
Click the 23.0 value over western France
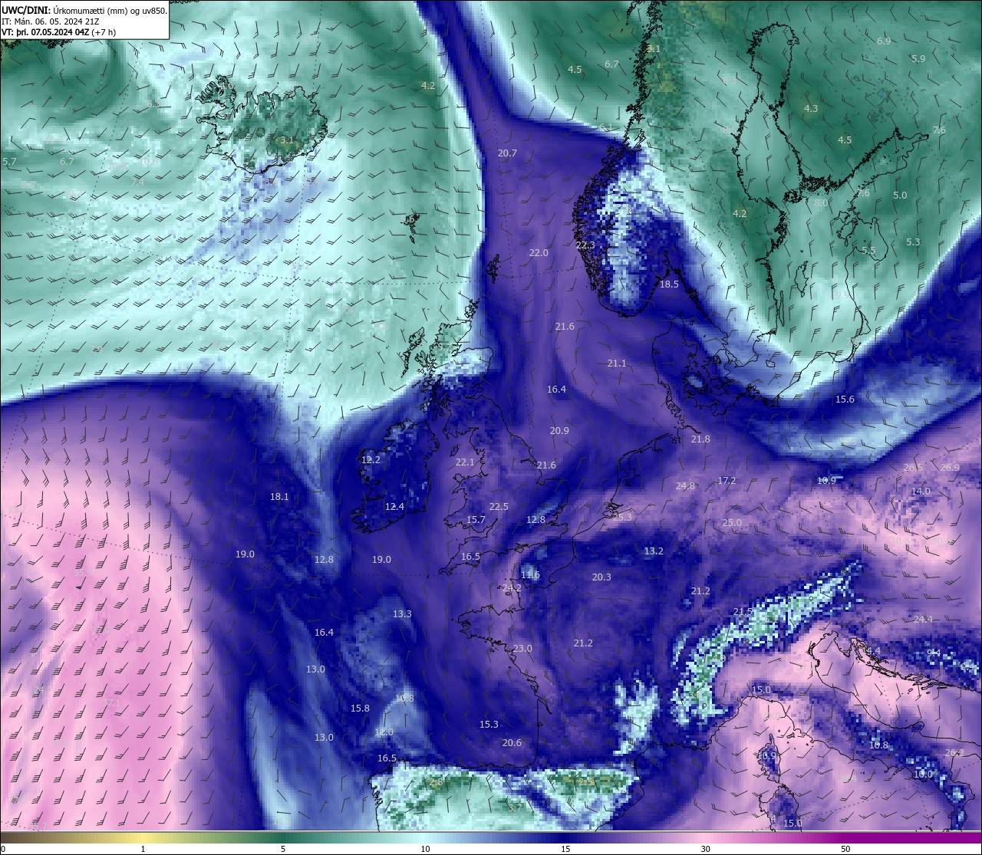point(522,649)
